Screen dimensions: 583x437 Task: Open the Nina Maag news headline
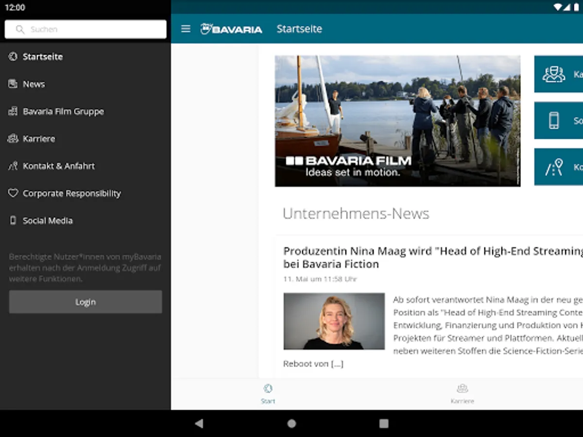click(433, 257)
